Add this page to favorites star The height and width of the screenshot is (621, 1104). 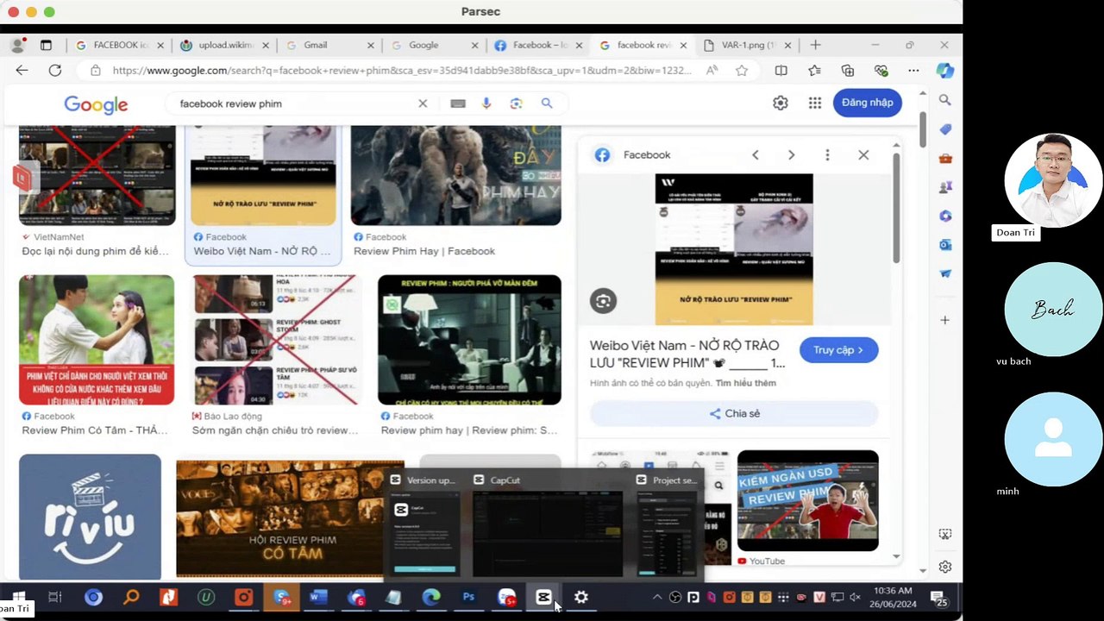[x=742, y=71]
